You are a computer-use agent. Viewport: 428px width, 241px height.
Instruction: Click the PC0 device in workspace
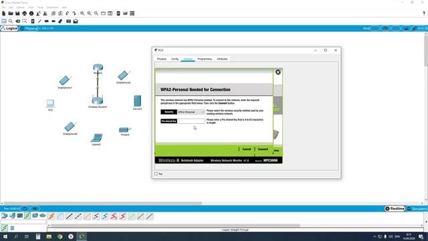click(x=50, y=104)
